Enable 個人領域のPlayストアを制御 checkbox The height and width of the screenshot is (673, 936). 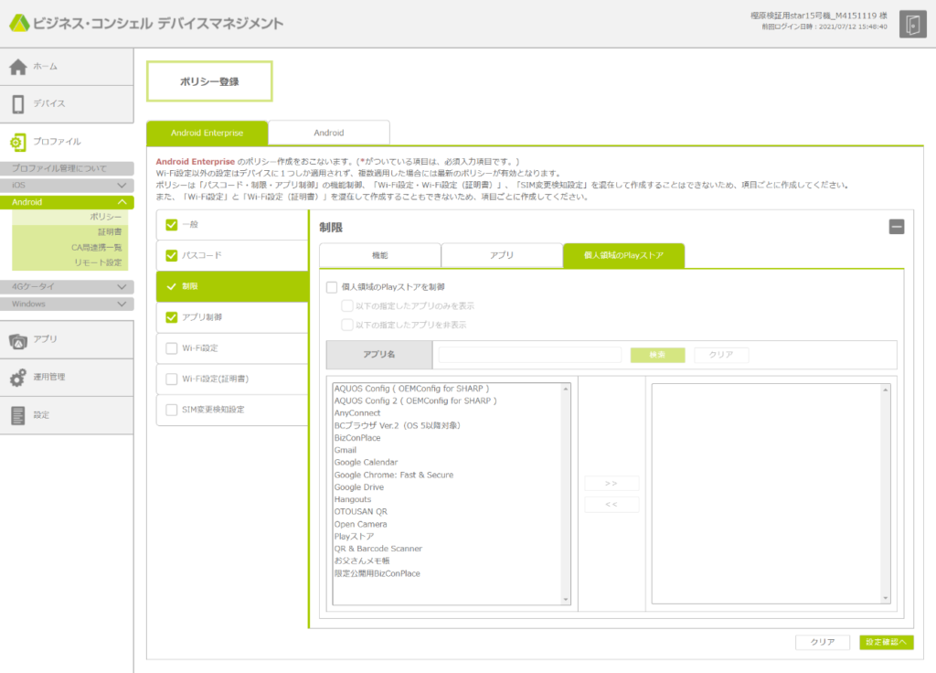click(x=332, y=287)
